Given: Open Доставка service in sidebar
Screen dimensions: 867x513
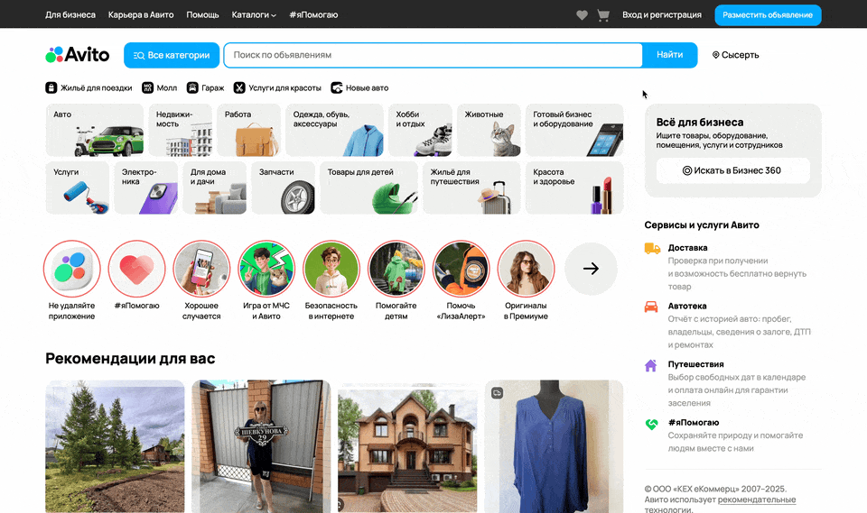Looking at the screenshot, I should tap(687, 248).
